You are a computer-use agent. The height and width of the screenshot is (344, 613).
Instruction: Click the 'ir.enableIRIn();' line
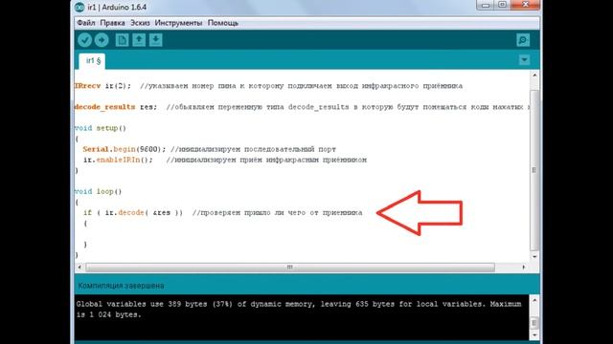click(x=118, y=160)
